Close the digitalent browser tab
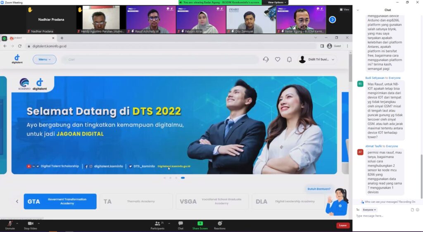Screen dimensions: 423x232 tap(53, 38)
